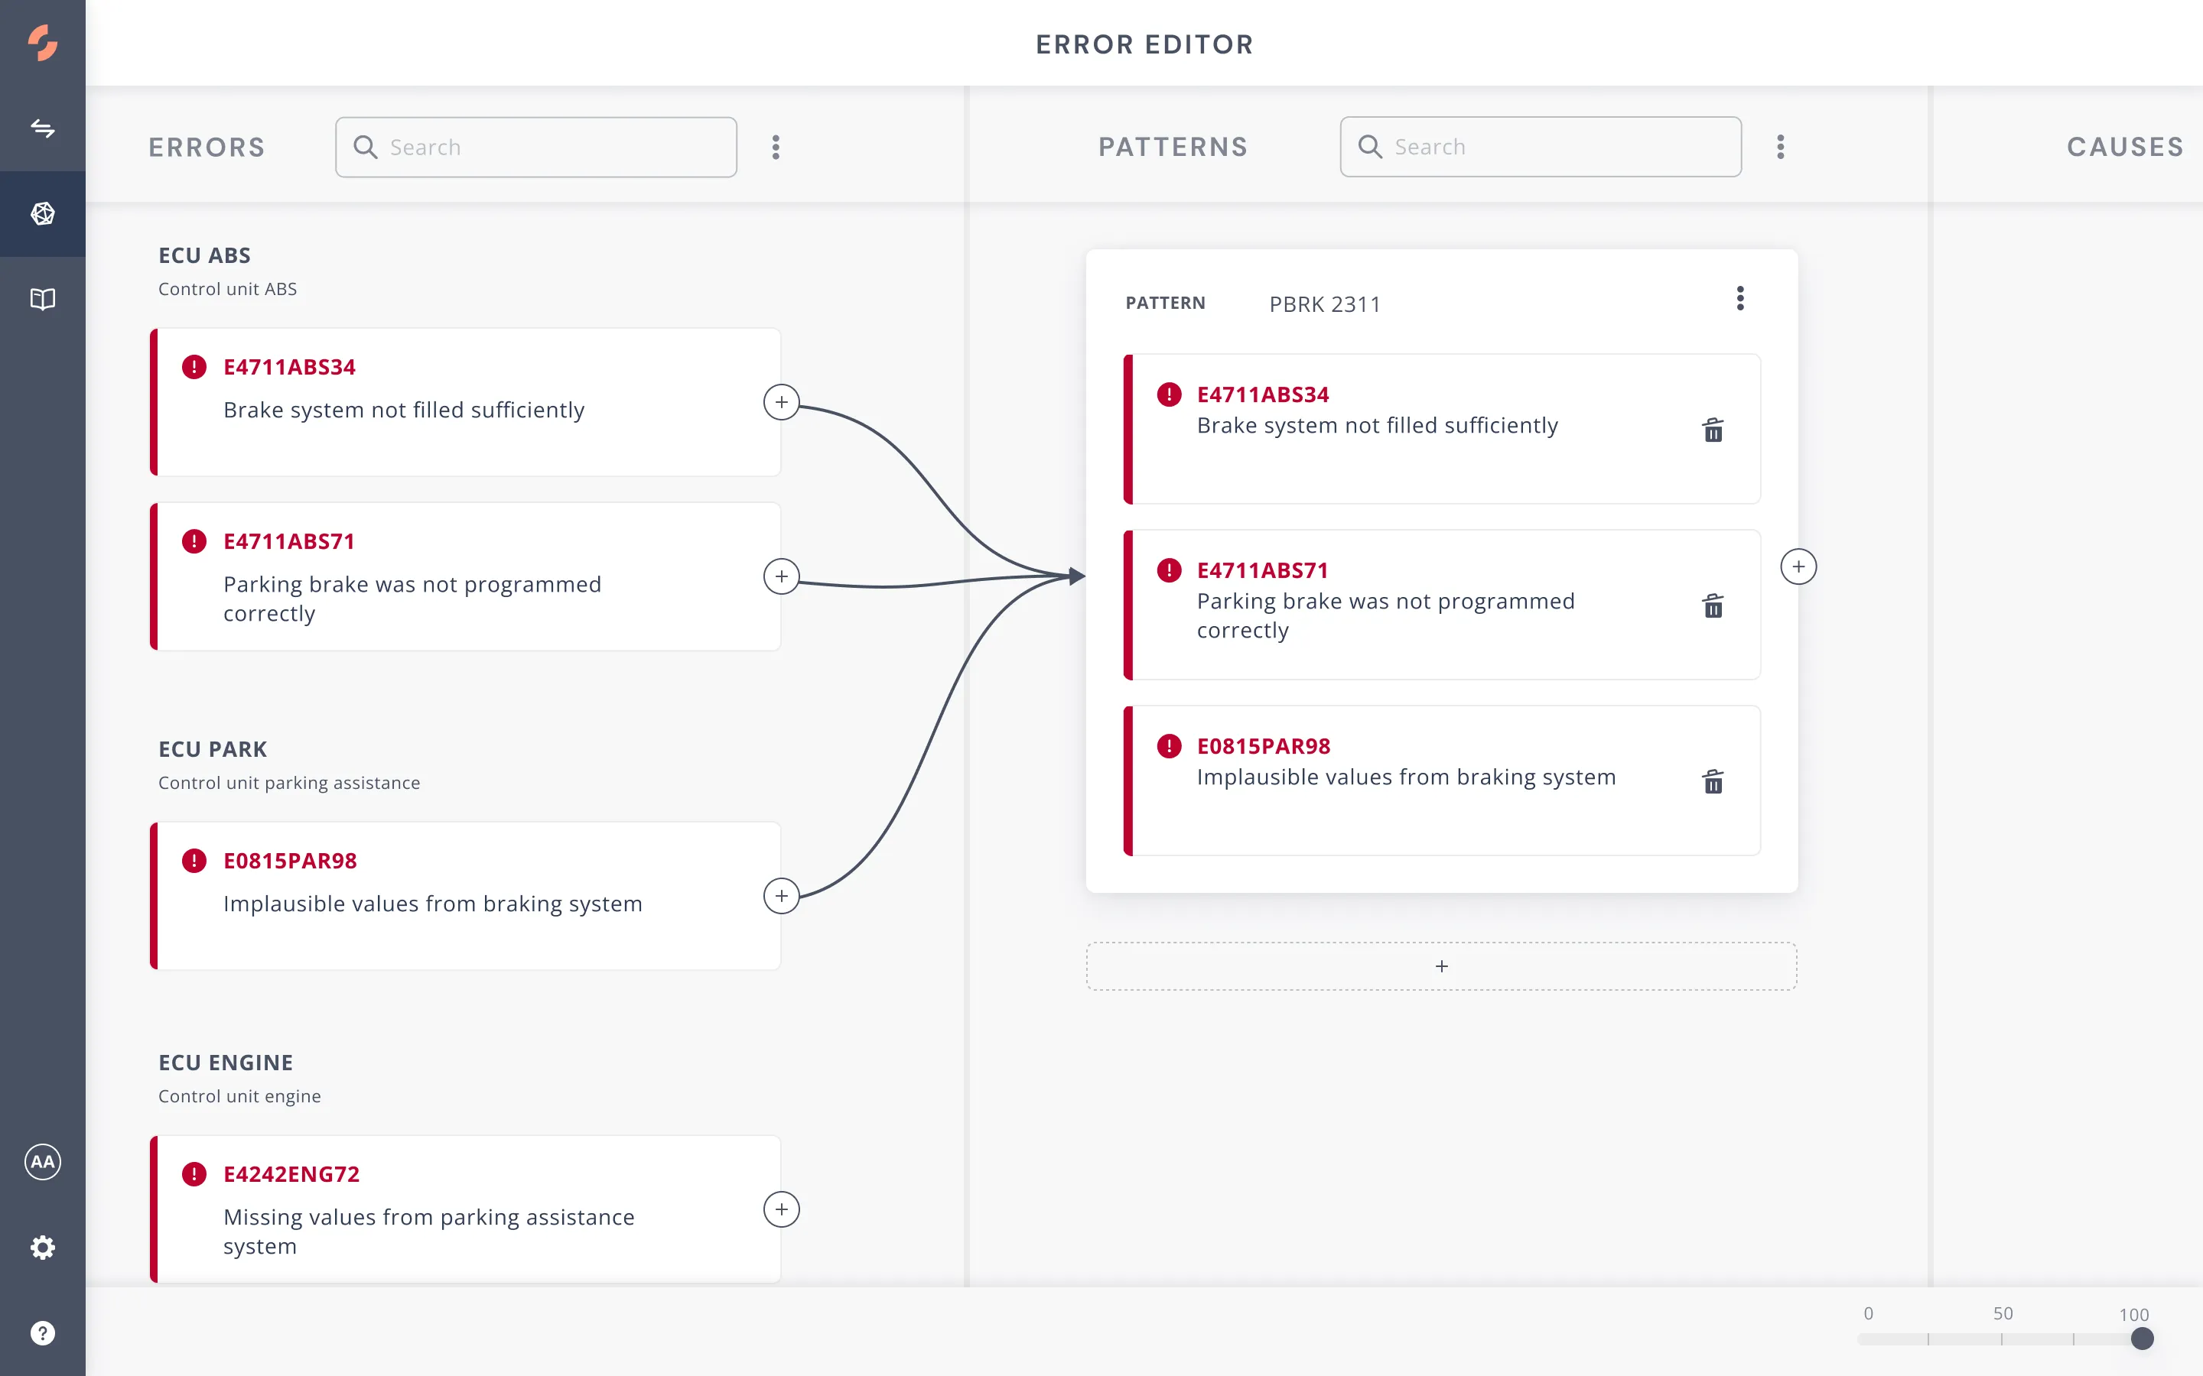Viewport: 2203px width, 1376px height.
Task: Click plus connector beside pattern PBRK 2311
Action: [1798, 567]
